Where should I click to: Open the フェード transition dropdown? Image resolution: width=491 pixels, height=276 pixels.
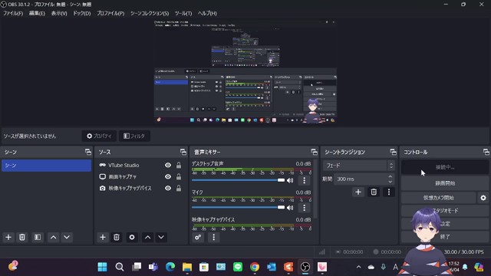point(358,166)
